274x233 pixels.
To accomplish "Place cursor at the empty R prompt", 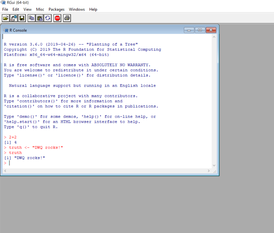I will tap(10, 163).
